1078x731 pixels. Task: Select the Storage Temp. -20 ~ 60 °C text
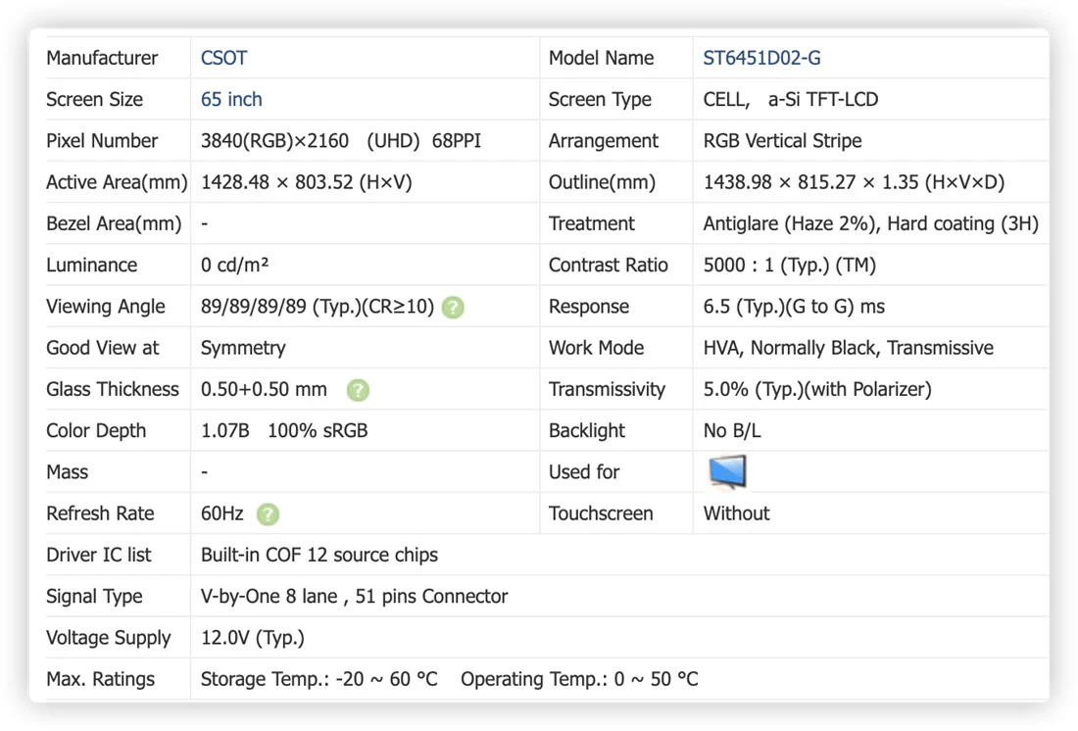pyautogui.click(x=319, y=679)
